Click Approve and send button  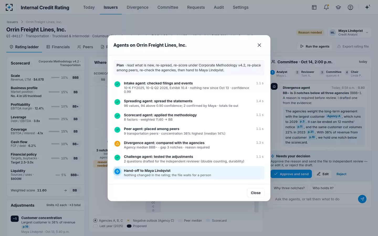click(291, 174)
